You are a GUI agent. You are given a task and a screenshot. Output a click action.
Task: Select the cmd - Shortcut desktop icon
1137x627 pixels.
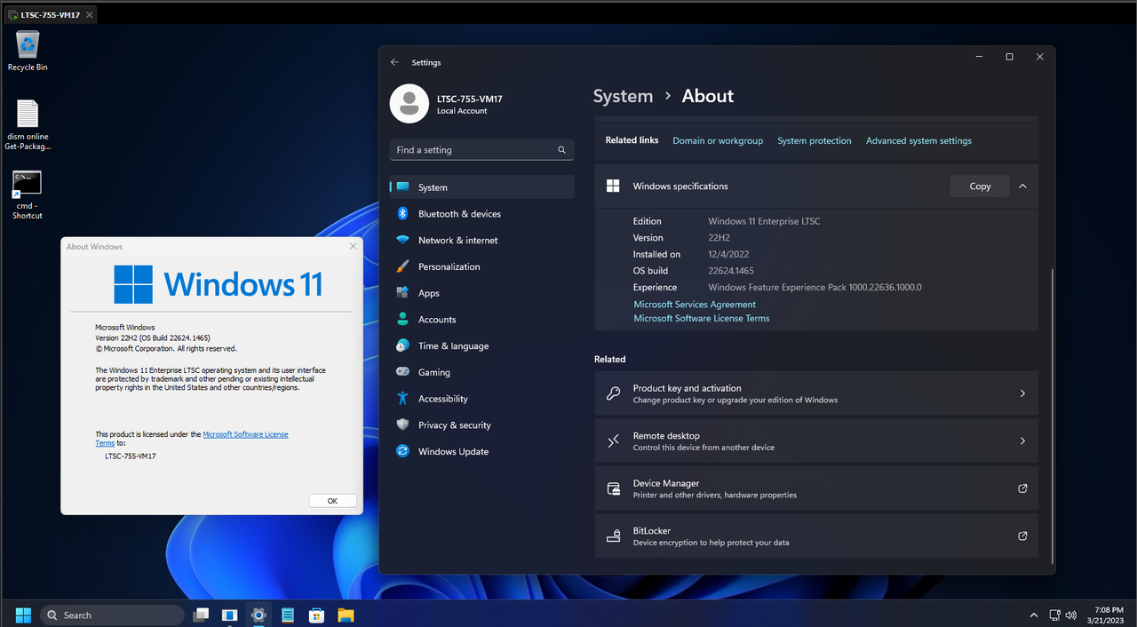click(28, 194)
